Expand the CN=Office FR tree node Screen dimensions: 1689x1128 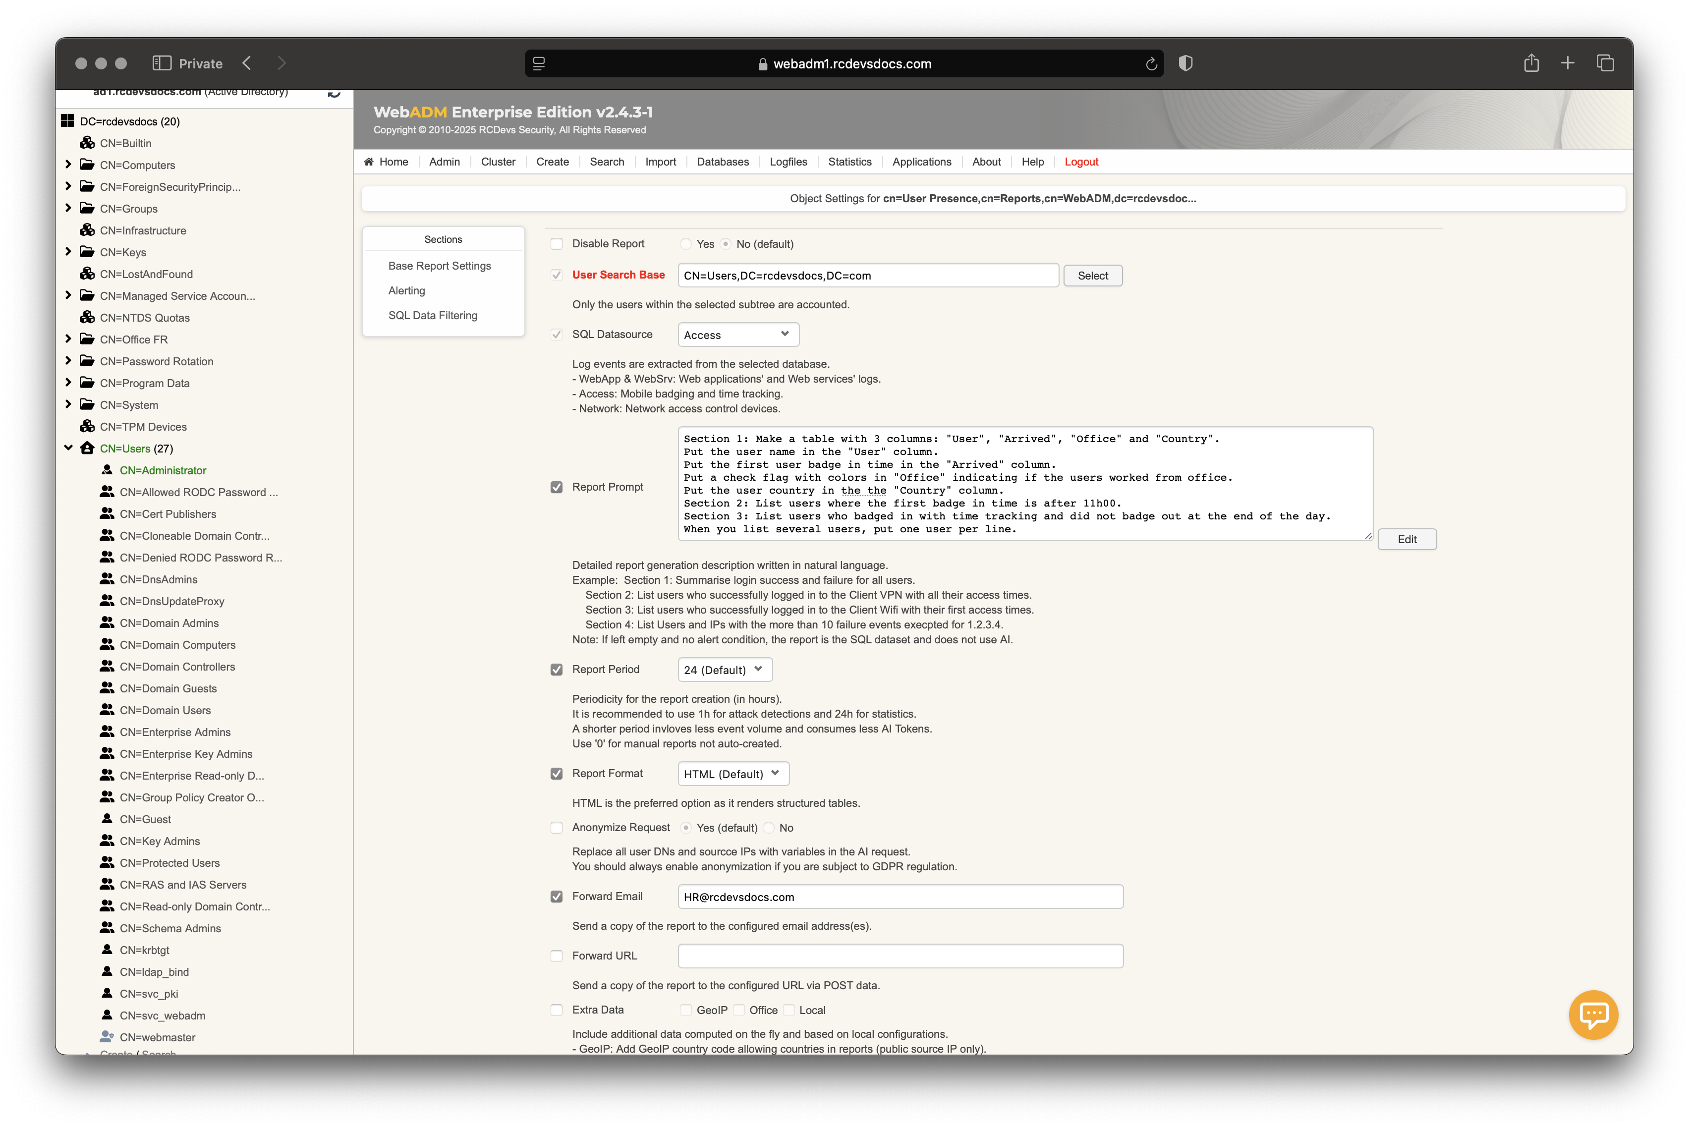[x=67, y=338]
